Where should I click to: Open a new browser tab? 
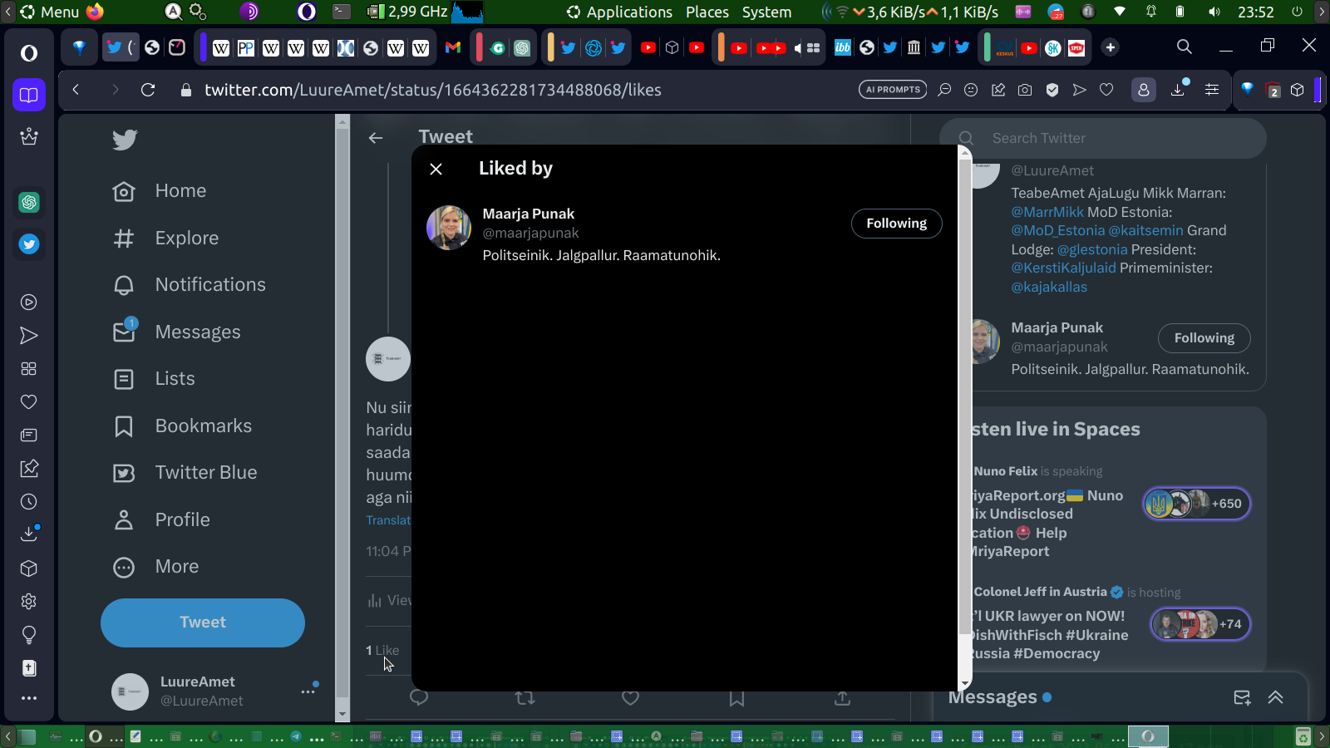point(1111,47)
